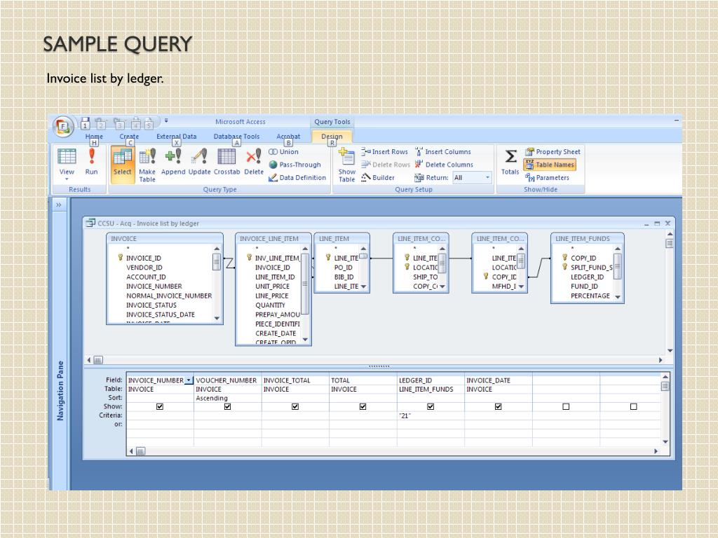Click Delete Columns in Query Setup
The image size is (718, 538).
click(444, 165)
